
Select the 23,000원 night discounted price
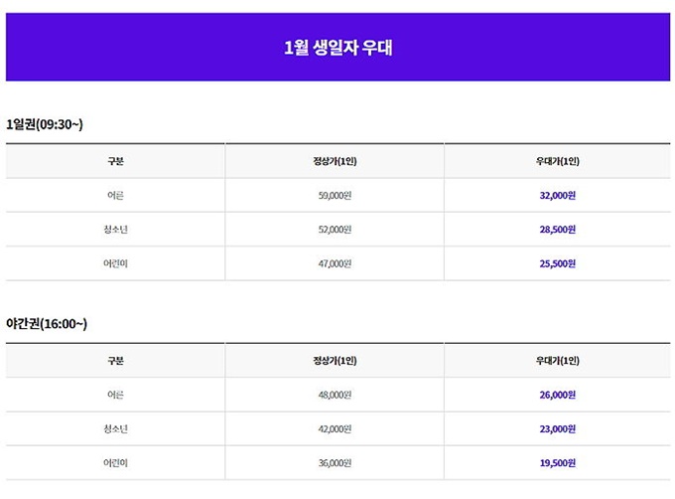pyautogui.click(x=558, y=428)
